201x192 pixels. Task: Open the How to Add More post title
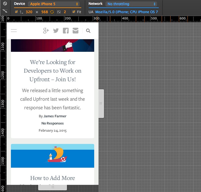point(53,178)
